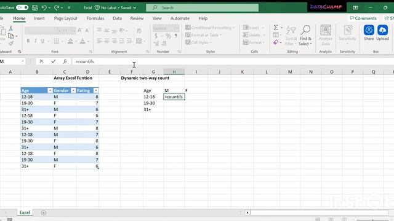Click the Wrap Text icon

(x=139, y=31)
